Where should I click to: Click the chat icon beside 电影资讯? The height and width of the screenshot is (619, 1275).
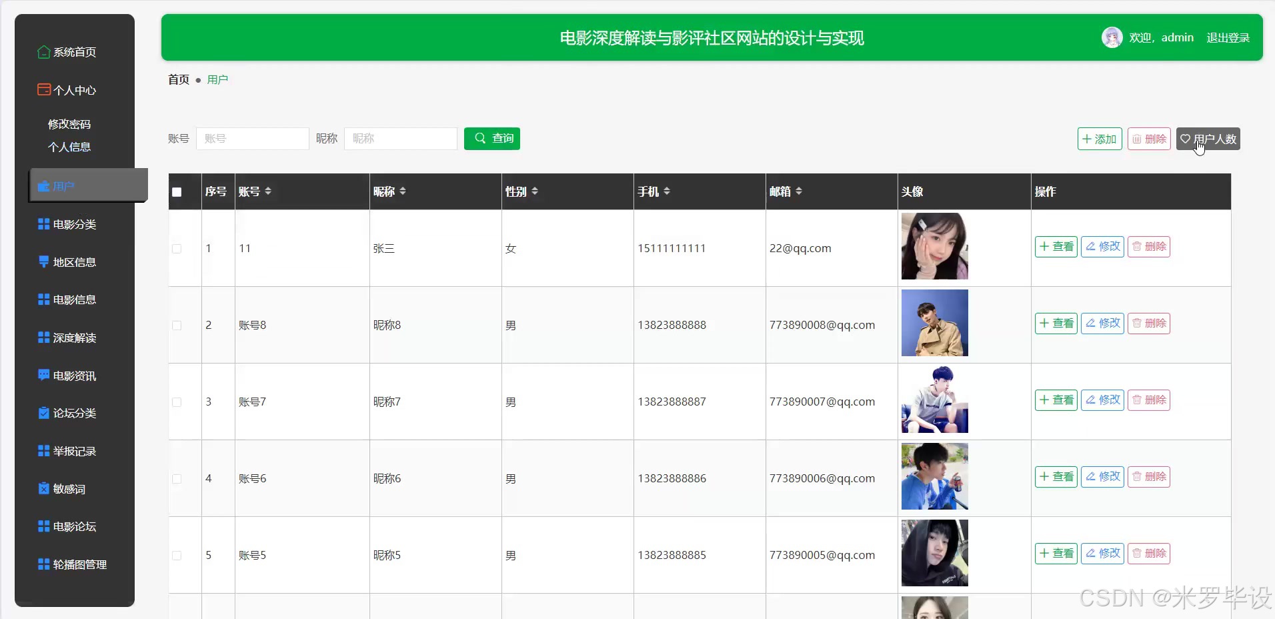tap(44, 375)
